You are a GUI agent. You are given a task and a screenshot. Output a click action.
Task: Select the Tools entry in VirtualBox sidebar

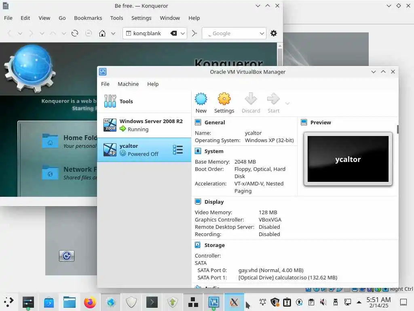click(x=144, y=101)
